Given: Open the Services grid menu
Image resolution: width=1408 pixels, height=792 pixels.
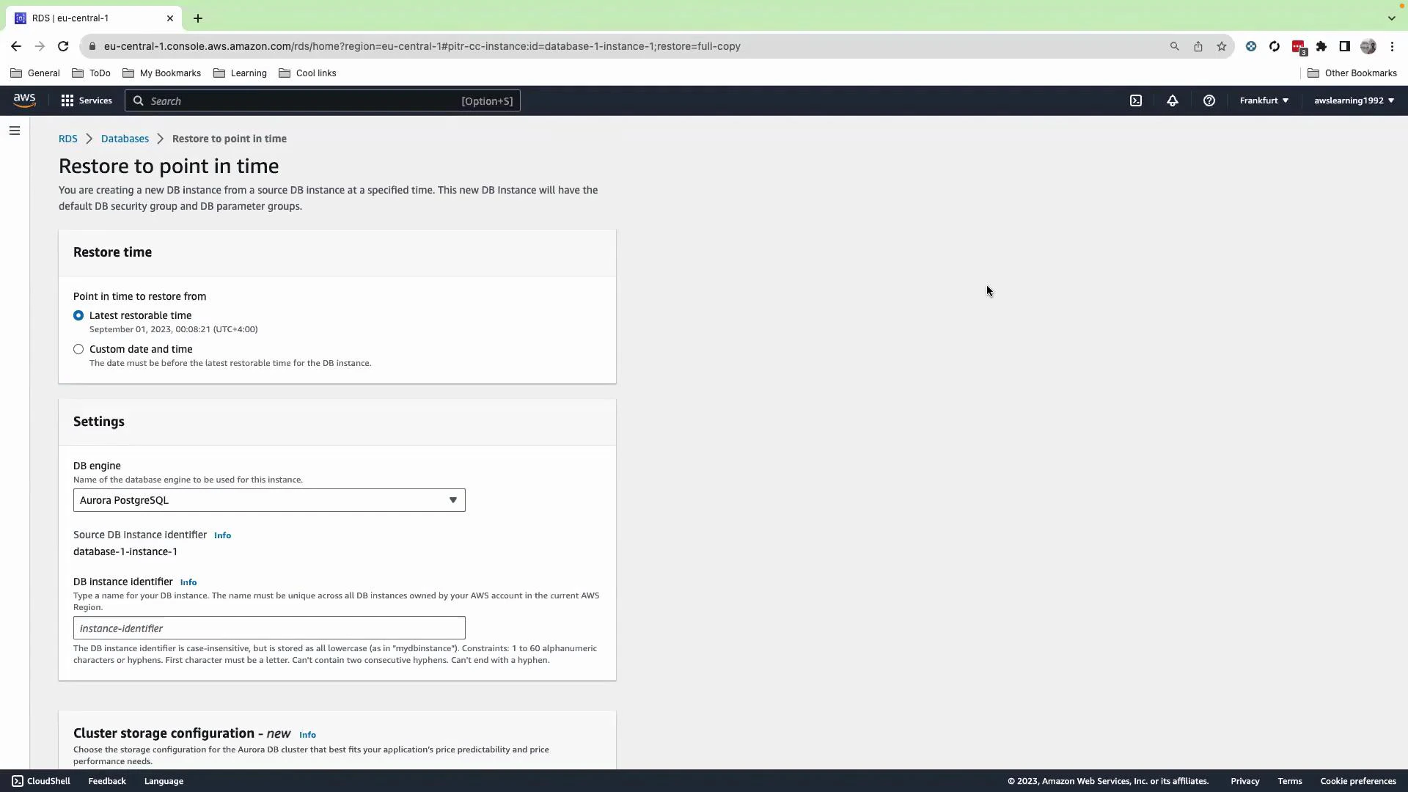Looking at the screenshot, I should pyautogui.click(x=86, y=100).
